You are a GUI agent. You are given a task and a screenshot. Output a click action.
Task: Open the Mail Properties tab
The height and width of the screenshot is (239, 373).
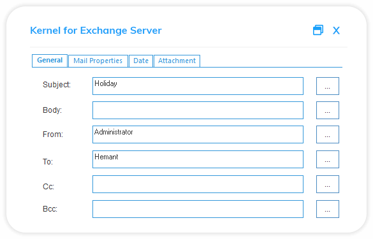[98, 61]
